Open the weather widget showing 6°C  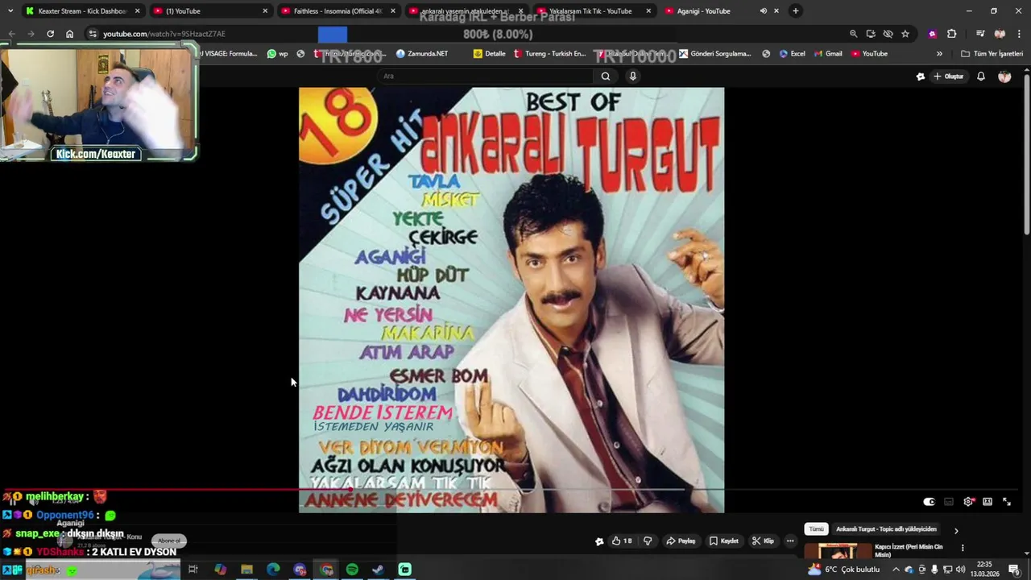coord(843,570)
